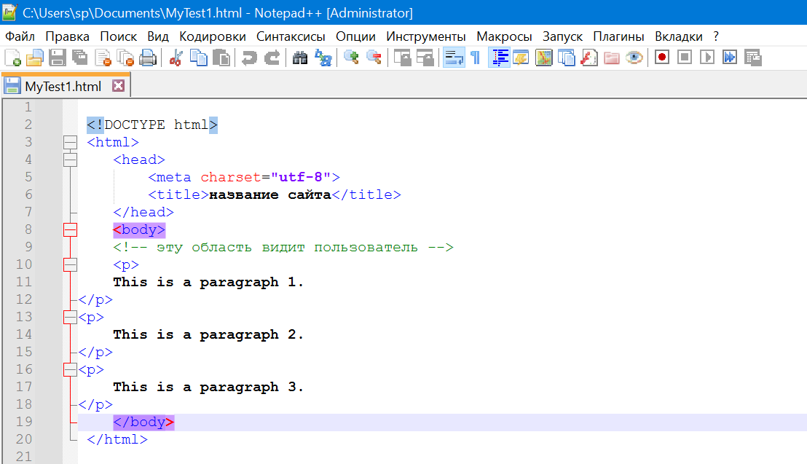Click the Document List icon
The image size is (807, 464).
[x=566, y=58]
